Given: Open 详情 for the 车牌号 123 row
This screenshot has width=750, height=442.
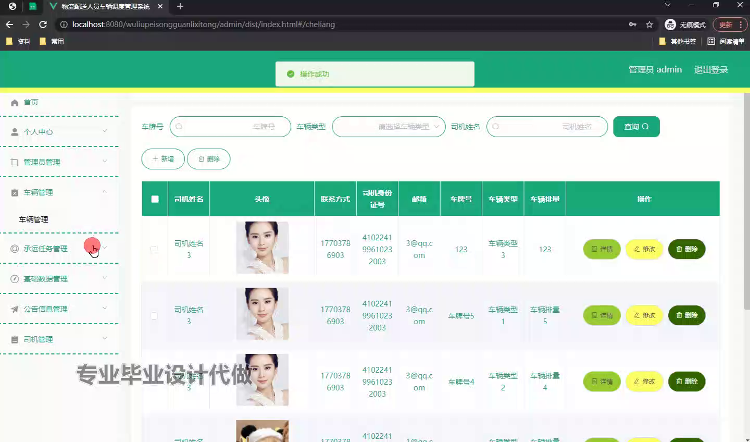Looking at the screenshot, I should (x=602, y=249).
